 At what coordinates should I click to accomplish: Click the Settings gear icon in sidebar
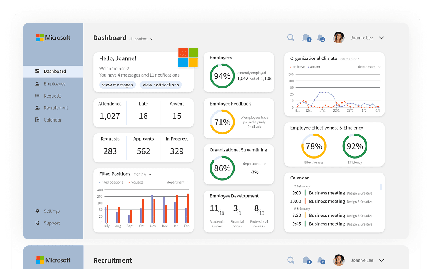coord(37,211)
